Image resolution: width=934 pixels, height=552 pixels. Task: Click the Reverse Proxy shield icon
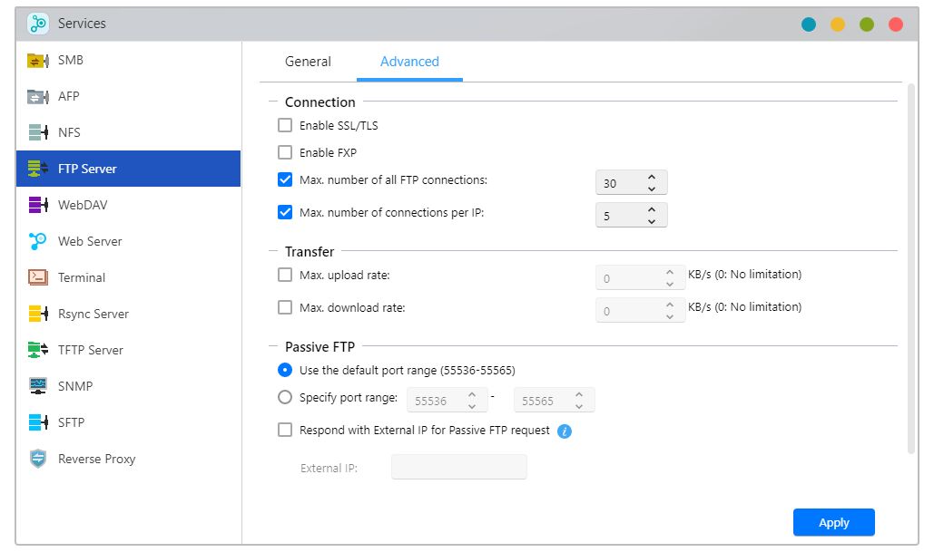click(37, 460)
